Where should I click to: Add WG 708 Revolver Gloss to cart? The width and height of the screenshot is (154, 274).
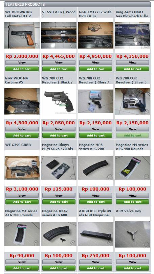coord(95,135)
